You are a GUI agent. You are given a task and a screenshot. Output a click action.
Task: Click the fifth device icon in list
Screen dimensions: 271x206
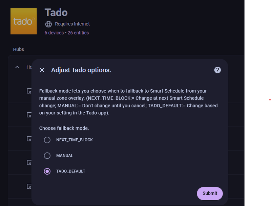[x=29, y=186]
